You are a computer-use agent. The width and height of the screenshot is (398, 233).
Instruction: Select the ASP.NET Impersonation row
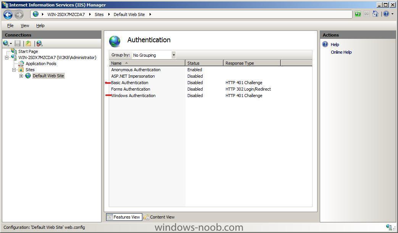(x=211, y=76)
